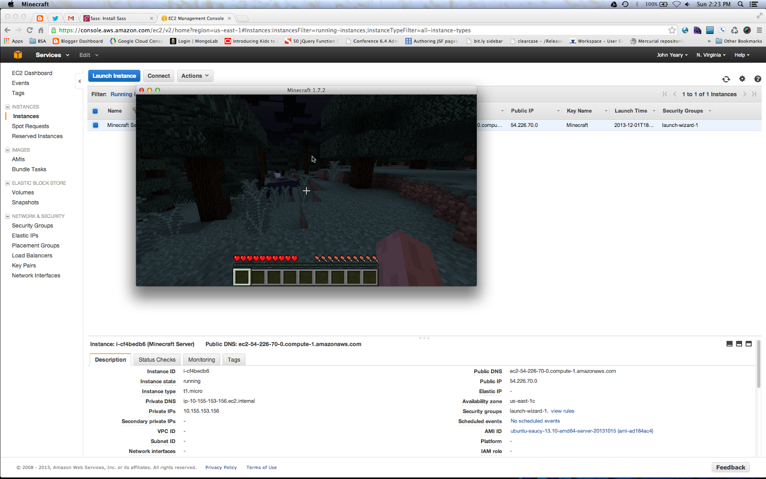Click the Launch Instance button
The width and height of the screenshot is (766, 479).
pos(114,76)
